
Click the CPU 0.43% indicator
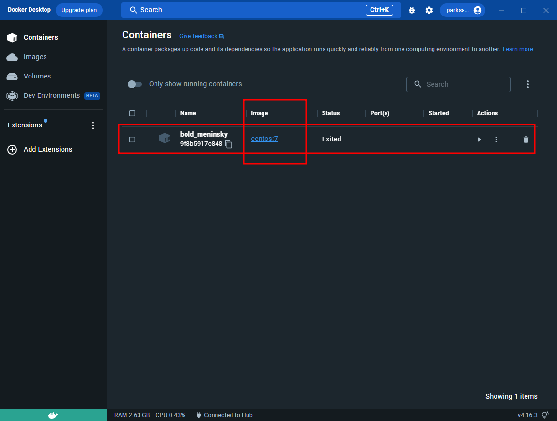(170, 415)
